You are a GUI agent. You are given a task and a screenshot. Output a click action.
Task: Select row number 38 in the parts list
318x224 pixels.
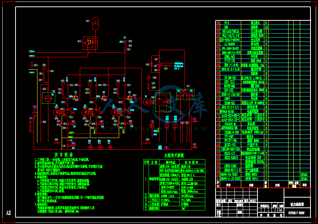(218, 23)
